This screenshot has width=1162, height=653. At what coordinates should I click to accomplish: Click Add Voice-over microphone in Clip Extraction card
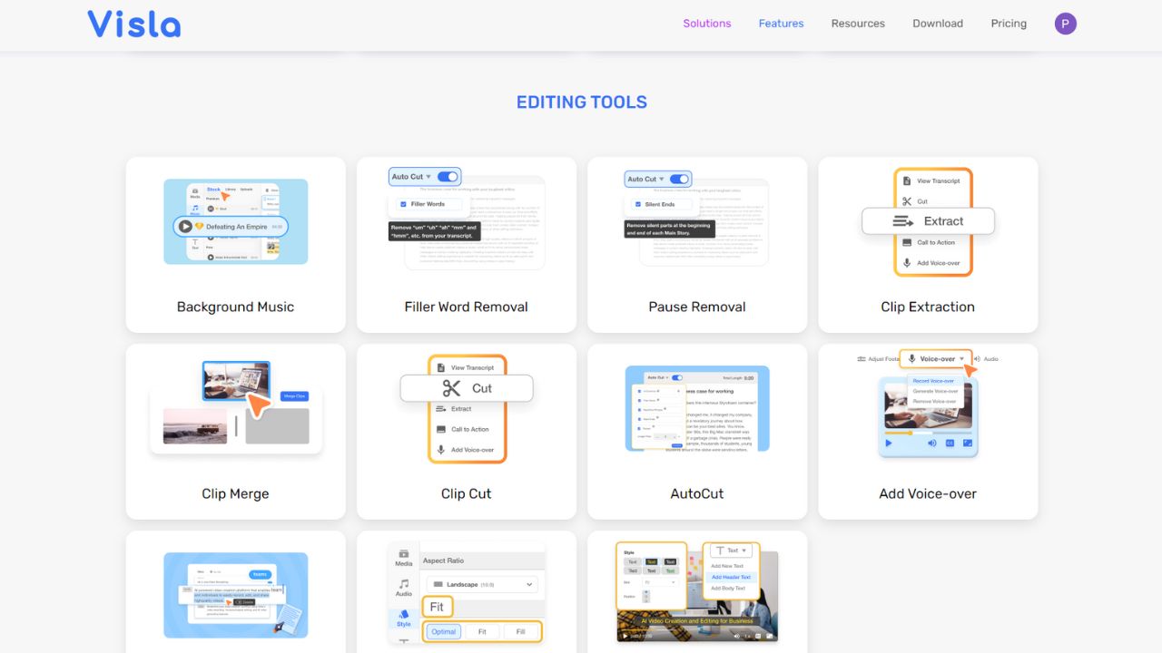(907, 263)
